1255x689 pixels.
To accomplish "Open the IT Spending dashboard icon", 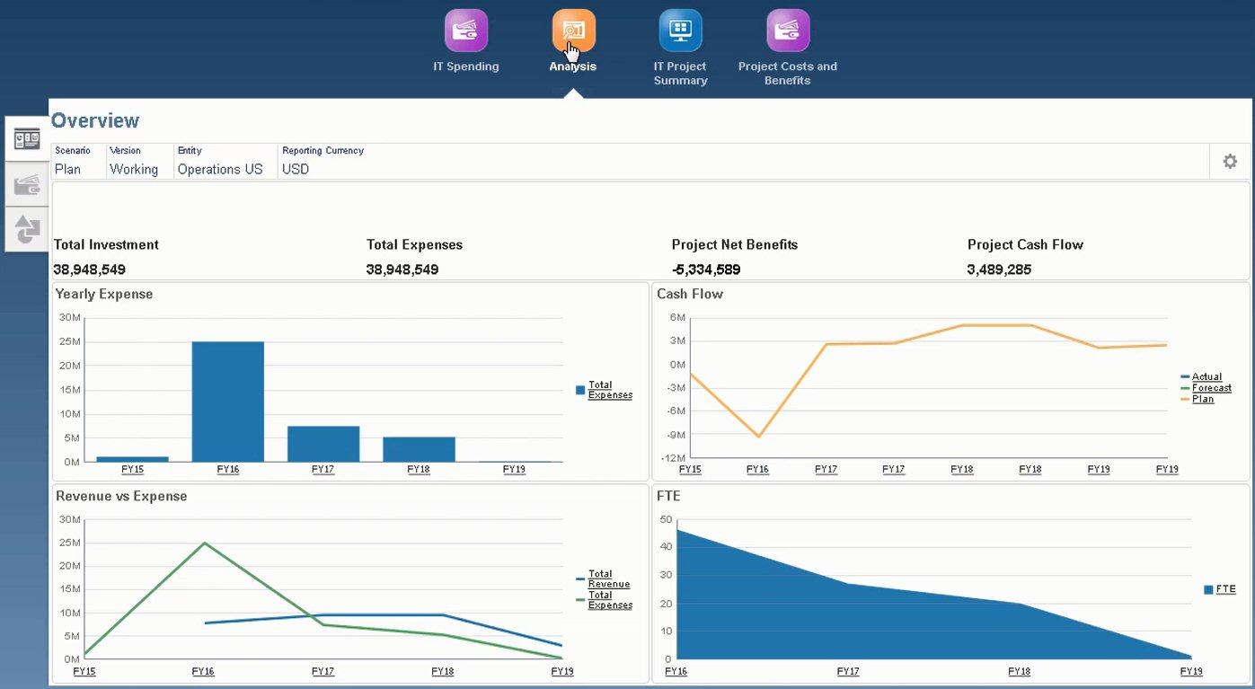I will tap(465, 29).
